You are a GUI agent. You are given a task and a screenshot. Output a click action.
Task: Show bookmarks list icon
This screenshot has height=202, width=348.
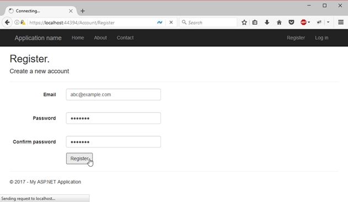(x=255, y=23)
